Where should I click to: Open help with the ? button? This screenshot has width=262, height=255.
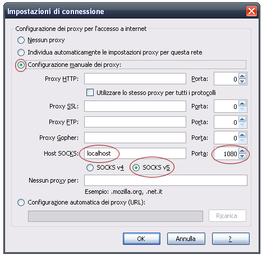click(231, 239)
